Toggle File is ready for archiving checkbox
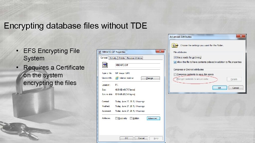Screen dimensions: 255x143 pos(175,57)
